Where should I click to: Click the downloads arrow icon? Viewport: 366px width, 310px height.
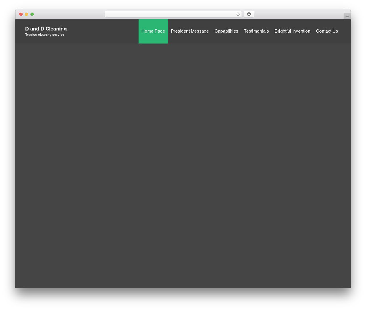point(249,14)
